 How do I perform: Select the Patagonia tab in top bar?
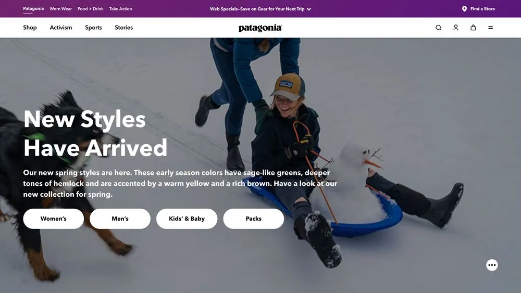click(x=33, y=9)
